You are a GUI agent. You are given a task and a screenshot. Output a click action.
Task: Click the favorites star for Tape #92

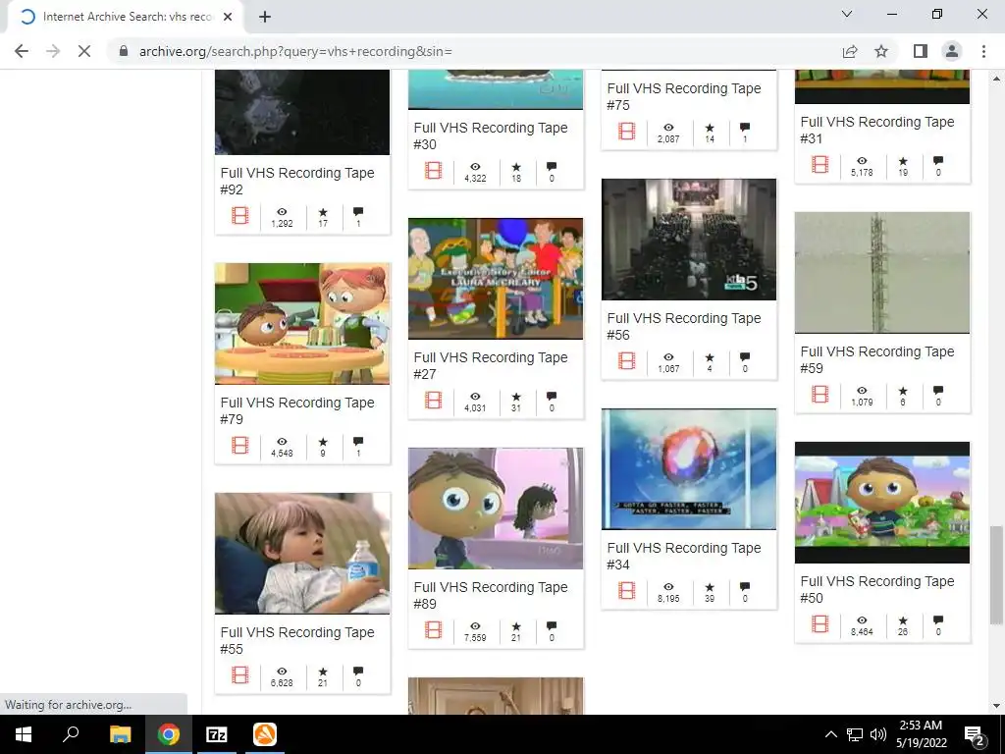(322, 212)
